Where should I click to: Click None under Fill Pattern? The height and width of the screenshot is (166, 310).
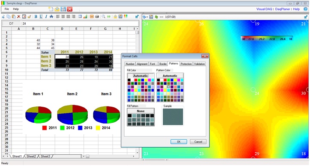[140, 111]
